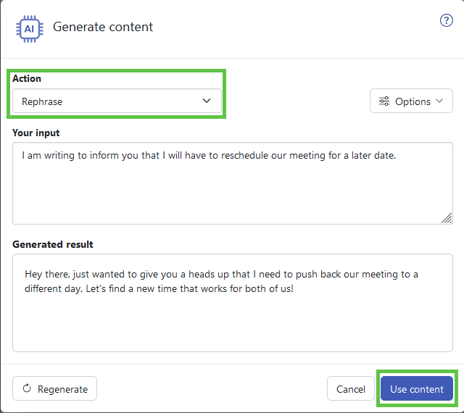Open the help question mark icon
The width and height of the screenshot is (464, 413).
446,20
